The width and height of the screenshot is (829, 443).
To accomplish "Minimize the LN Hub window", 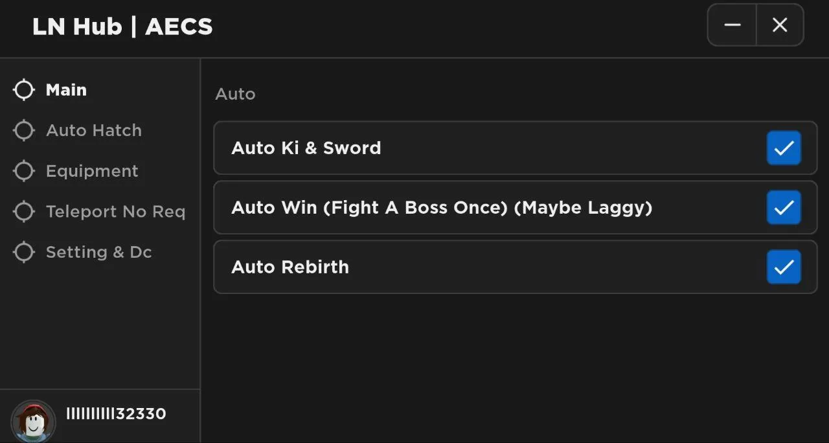I will coord(732,25).
